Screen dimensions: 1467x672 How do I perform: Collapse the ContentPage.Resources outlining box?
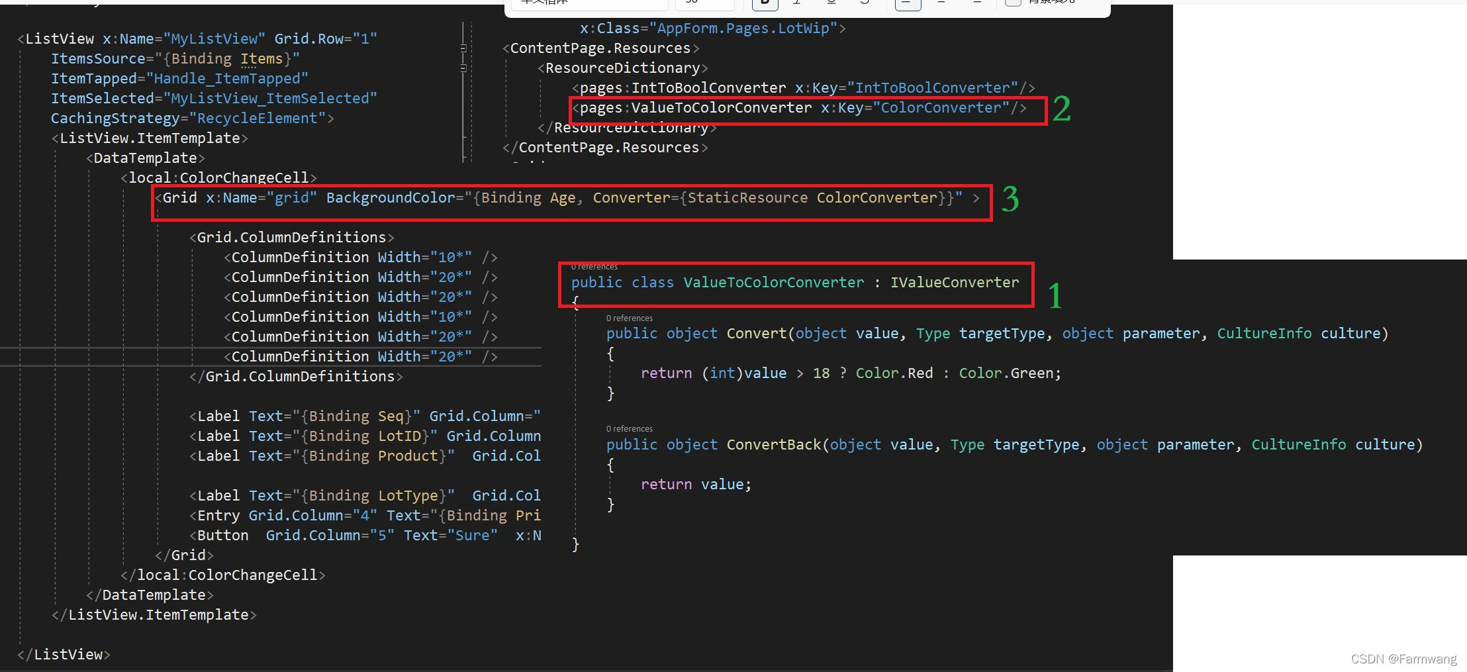[463, 48]
